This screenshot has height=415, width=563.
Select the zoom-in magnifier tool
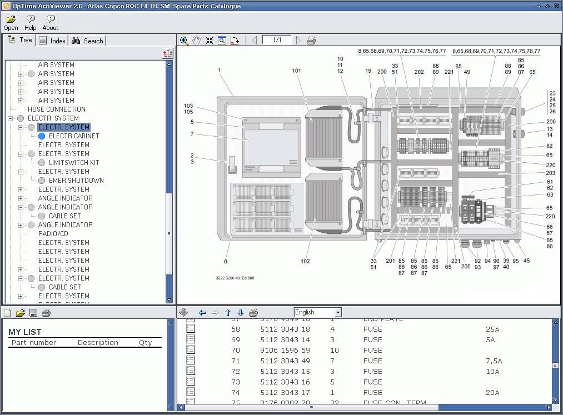(x=184, y=41)
